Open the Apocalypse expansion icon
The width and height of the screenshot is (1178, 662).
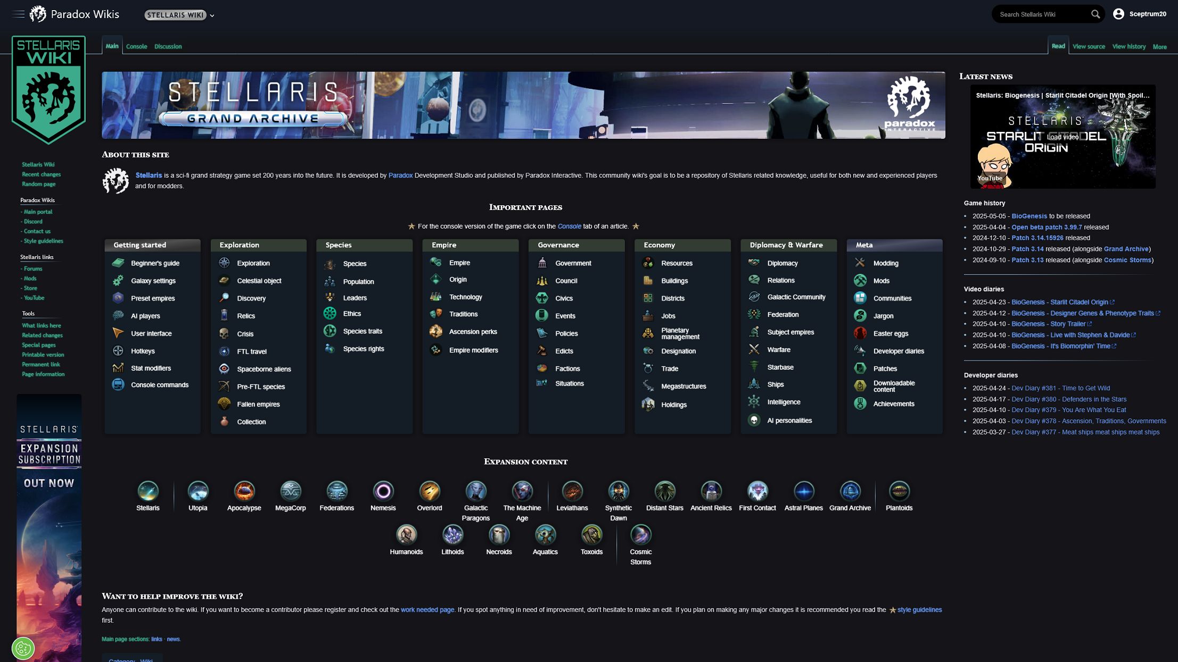pos(244,491)
